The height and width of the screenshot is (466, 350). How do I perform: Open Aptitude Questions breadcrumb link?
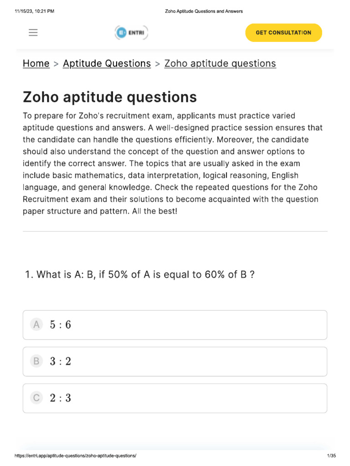[x=107, y=64]
